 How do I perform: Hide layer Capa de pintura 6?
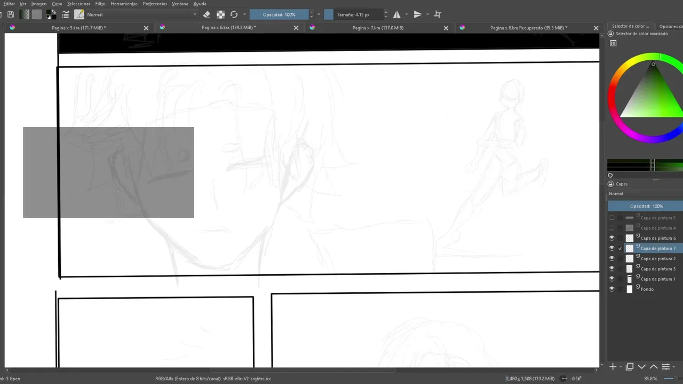[x=612, y=238]
